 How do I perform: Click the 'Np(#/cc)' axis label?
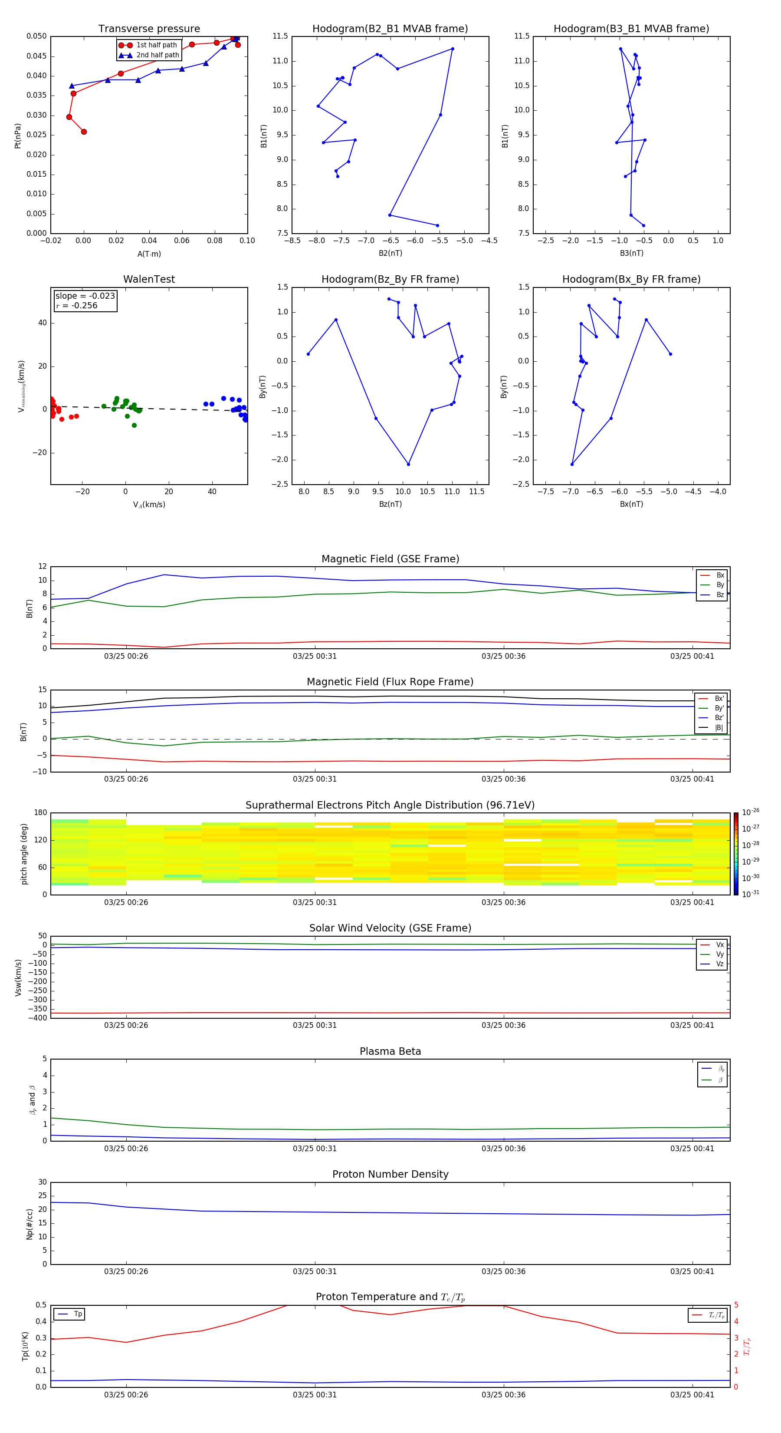[30, 1223]
